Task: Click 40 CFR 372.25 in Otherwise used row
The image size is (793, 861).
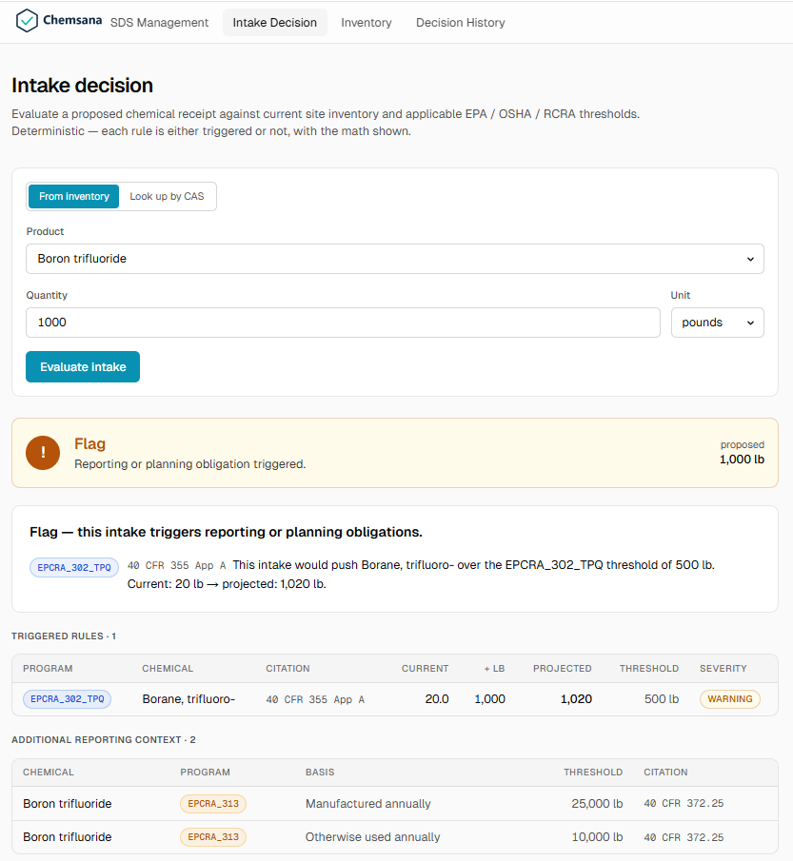Action: (x=684, y=837)
